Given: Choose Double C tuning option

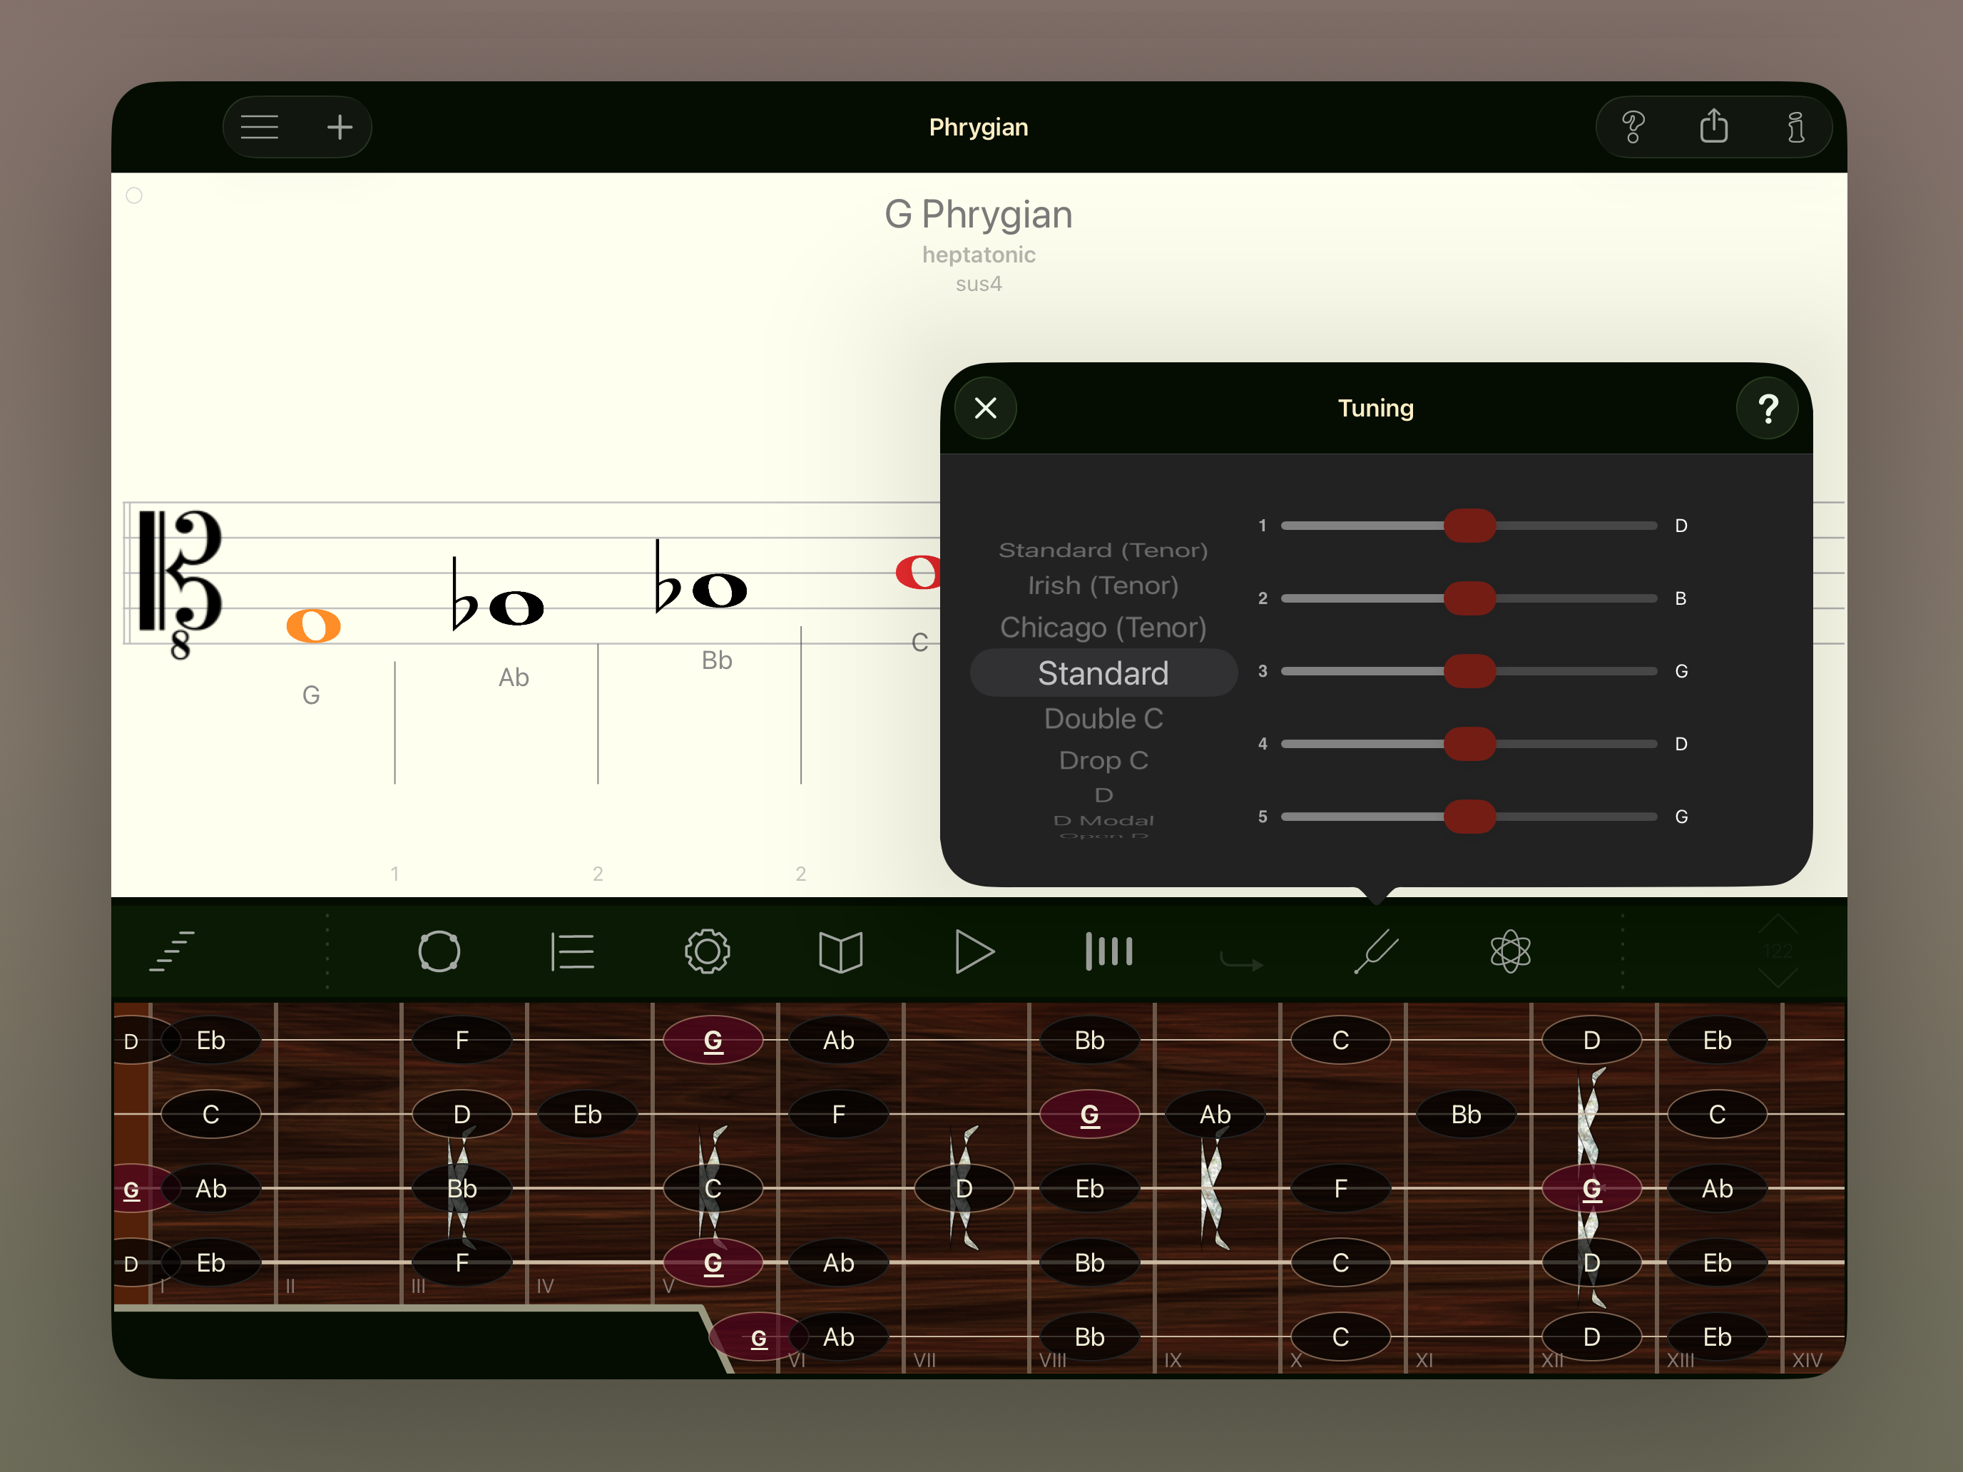Looking at the screenshot, I should click(1103, 719).
